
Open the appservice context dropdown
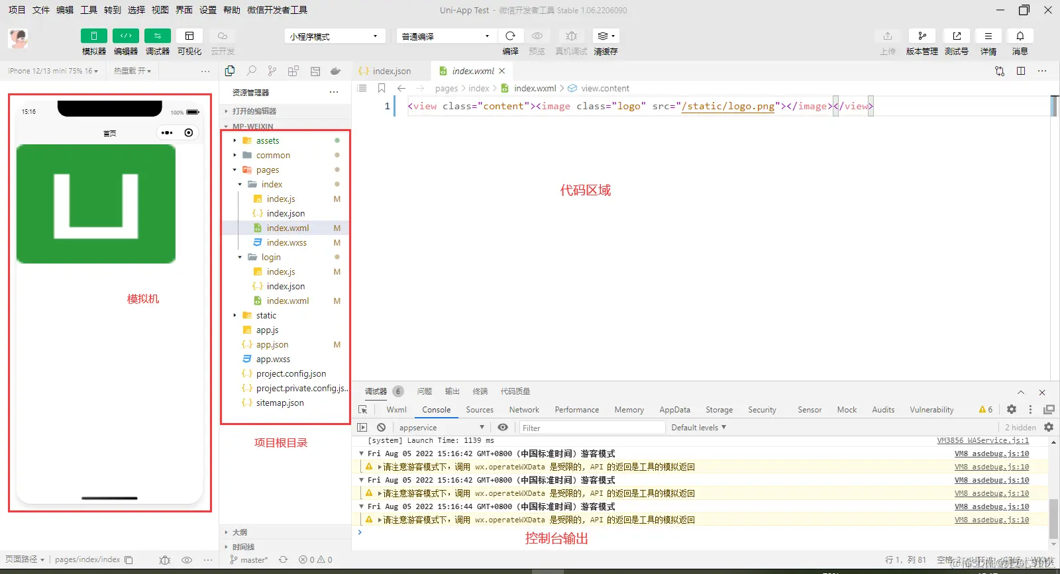coord(441,428)
